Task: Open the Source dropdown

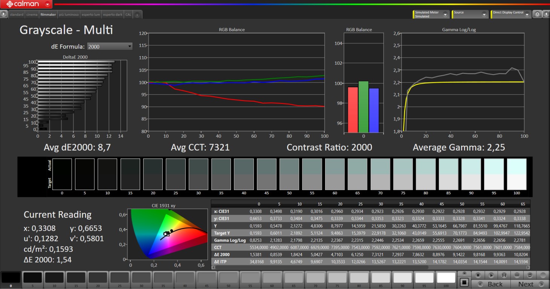Action: click(x=470, y=14)
